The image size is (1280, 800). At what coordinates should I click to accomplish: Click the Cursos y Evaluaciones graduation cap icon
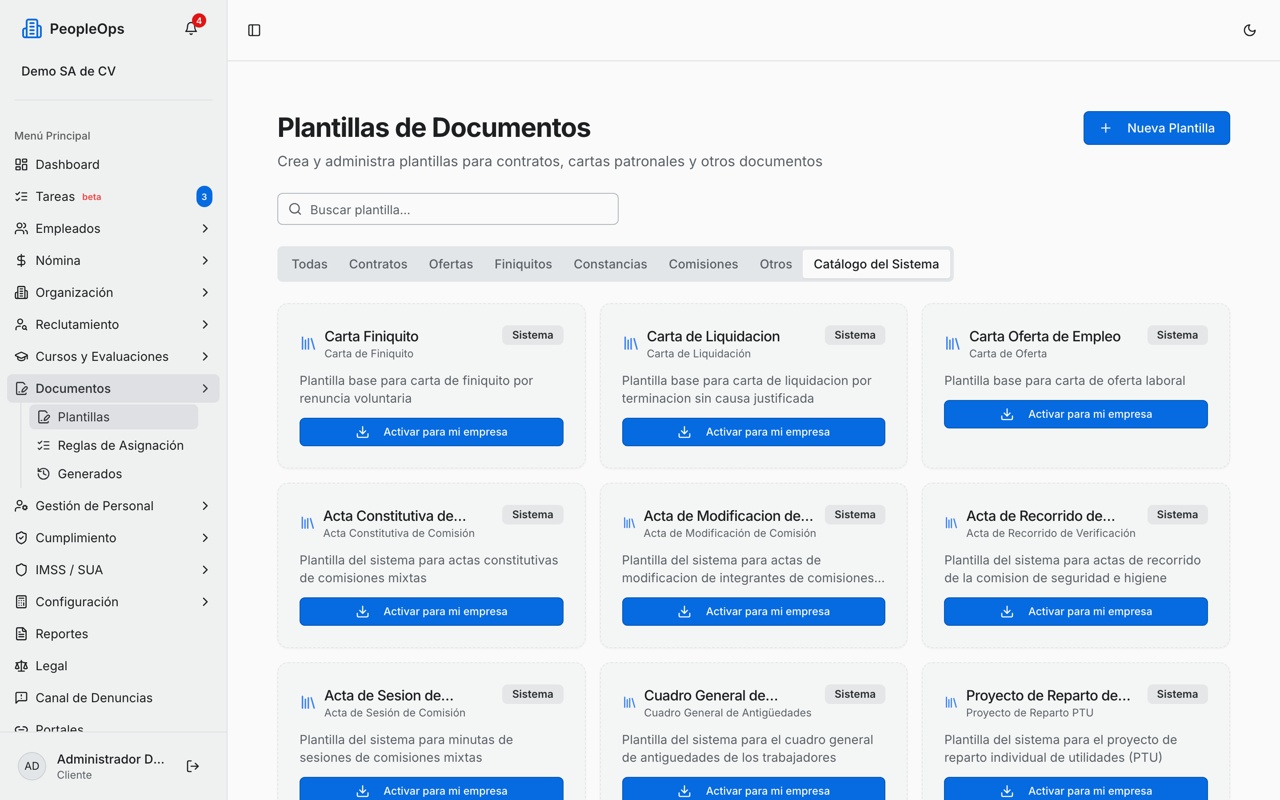pos(21,356)
